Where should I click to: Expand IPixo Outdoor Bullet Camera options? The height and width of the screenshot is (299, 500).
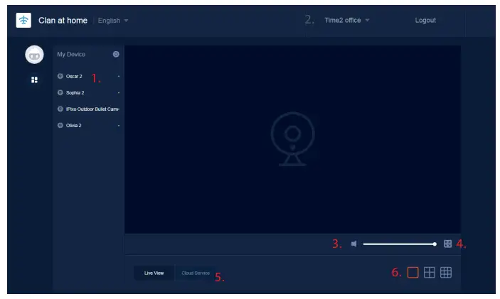point(119,109)
